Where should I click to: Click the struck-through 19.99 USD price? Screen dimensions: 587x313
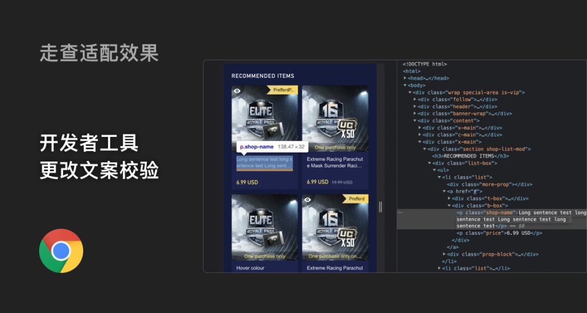[342, 183]
